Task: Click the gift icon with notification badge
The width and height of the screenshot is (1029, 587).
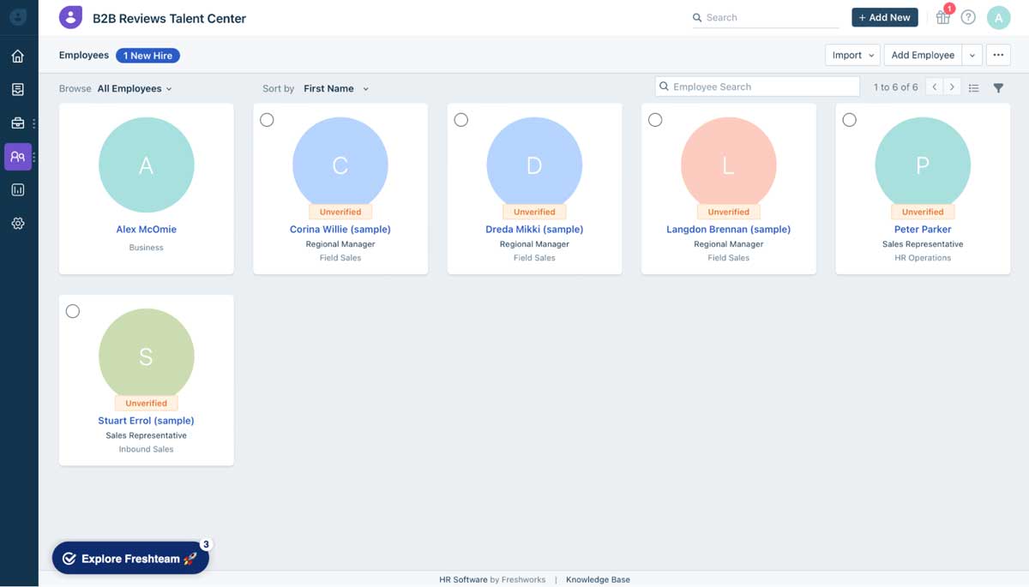Action: click(942, 17)
